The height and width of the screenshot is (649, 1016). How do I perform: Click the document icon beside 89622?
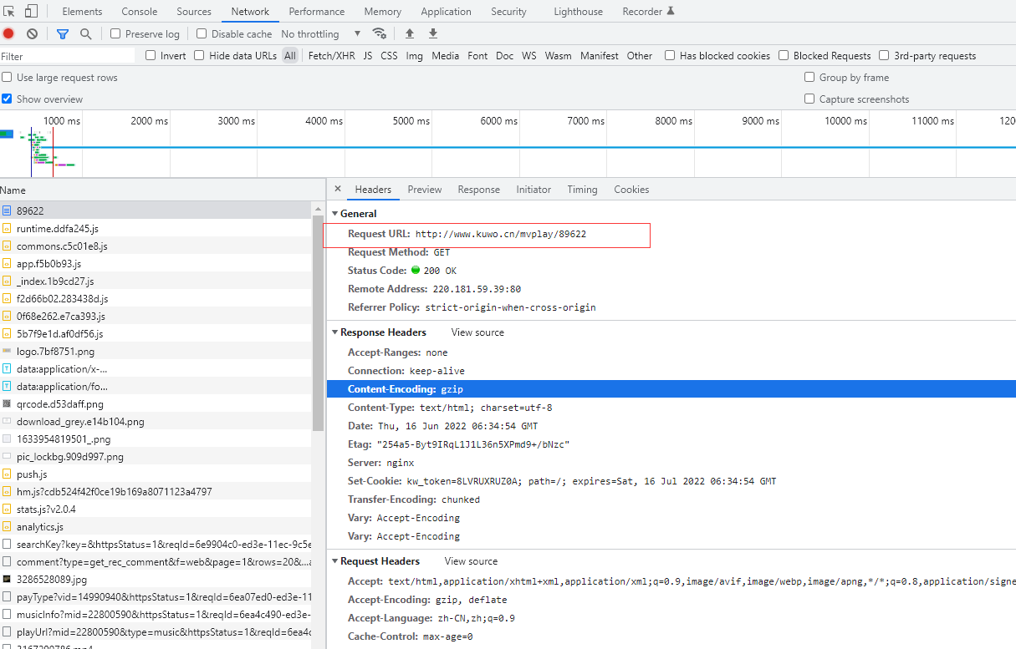(7, 210)
